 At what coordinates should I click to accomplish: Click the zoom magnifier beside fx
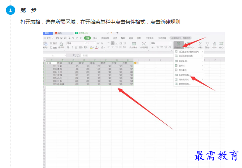(75, 55)
